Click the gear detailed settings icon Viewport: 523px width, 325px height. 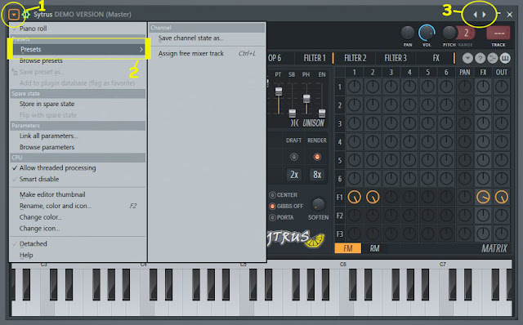(x=26, y=15)
